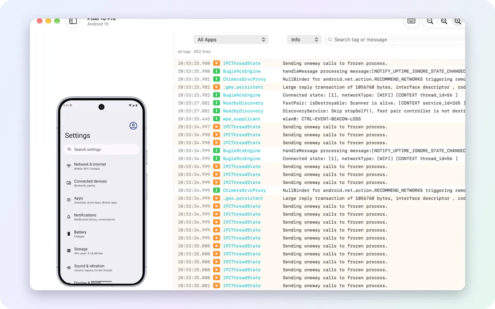Select the wpa_supplicant tag

point(242,119)
